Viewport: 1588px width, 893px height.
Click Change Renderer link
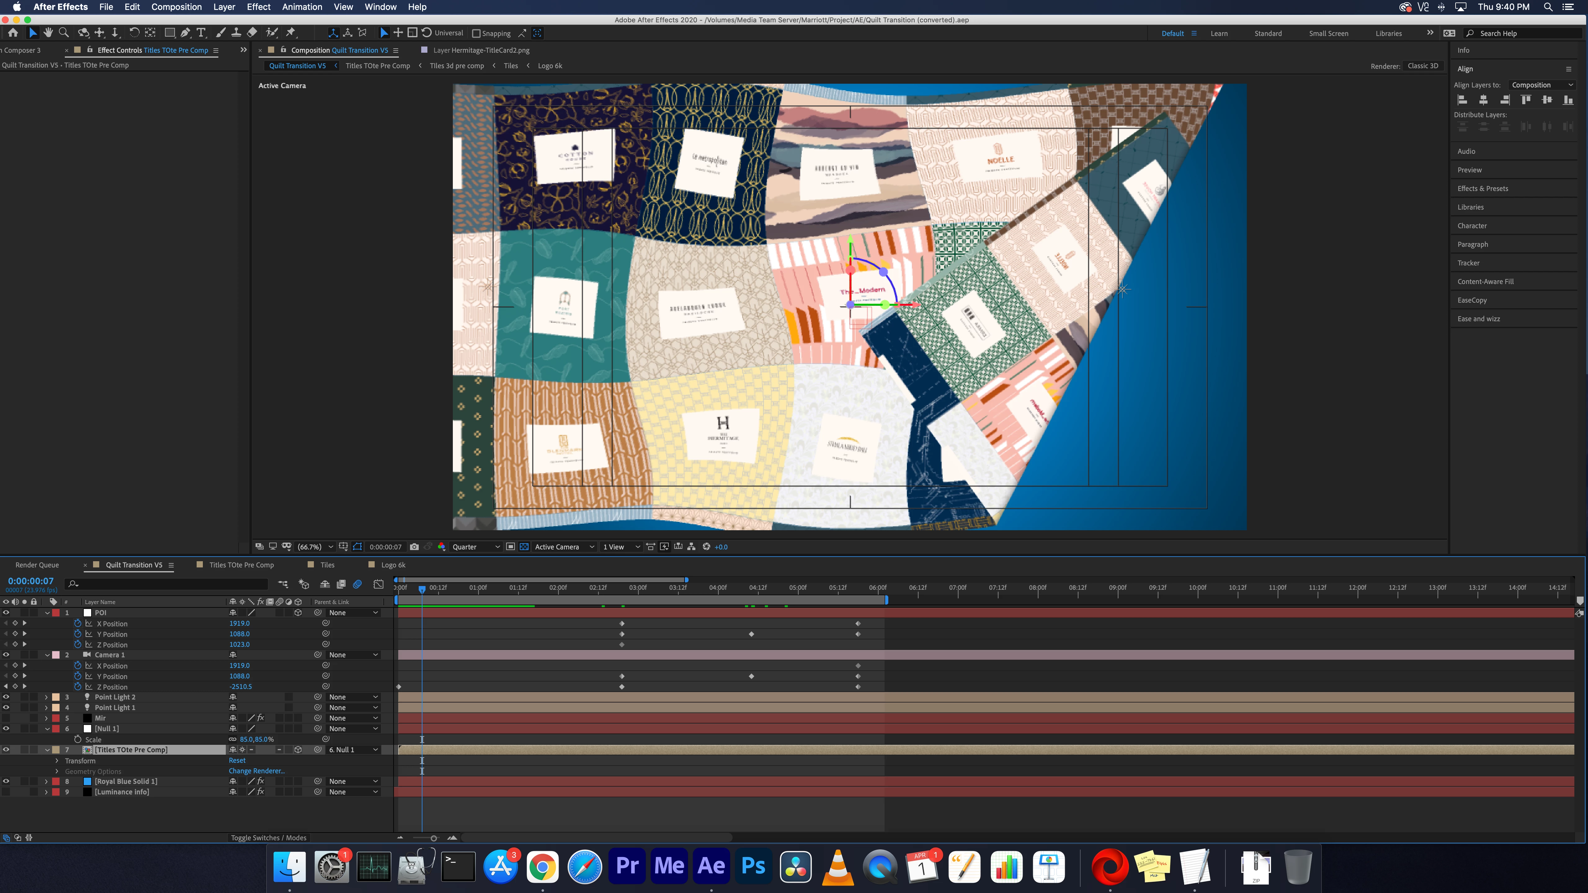256,771
